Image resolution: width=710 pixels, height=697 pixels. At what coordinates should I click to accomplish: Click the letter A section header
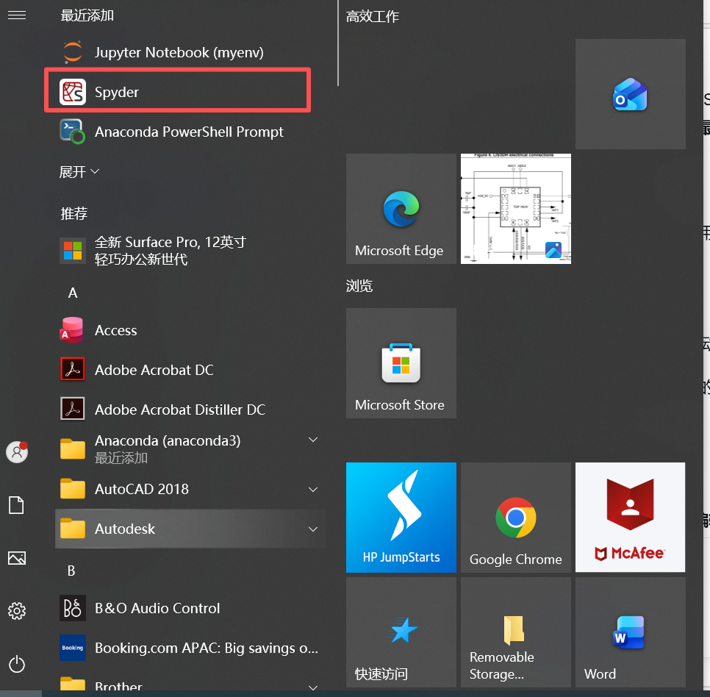pyautogui.click(x=73, y=293)
